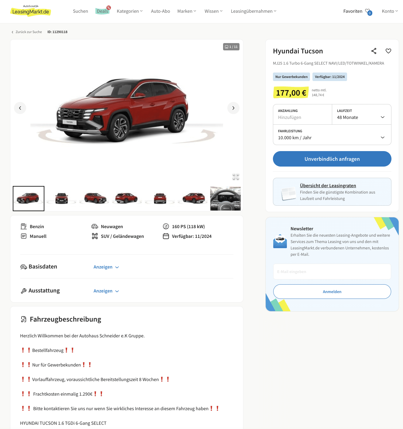Go to previous car photo with left arrow

click(x=20, y=108)
